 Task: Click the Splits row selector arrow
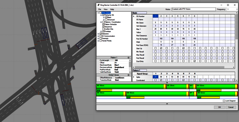[x=134, y=77]
